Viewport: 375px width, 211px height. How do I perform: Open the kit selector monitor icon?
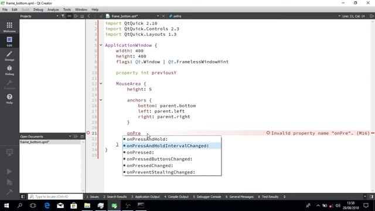point(9,152)
